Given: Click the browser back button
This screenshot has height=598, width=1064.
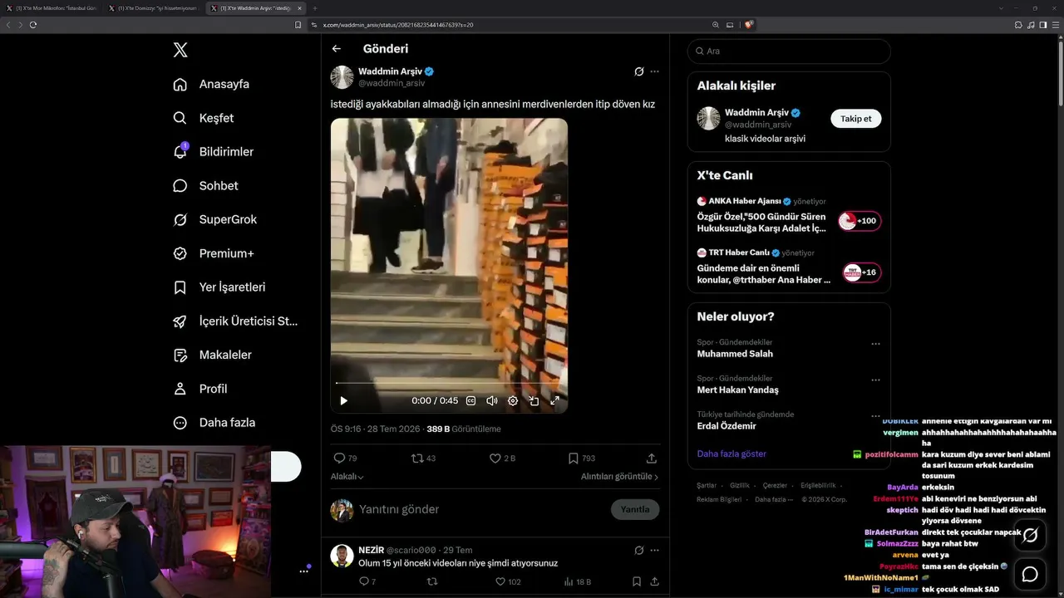Looking at the screenshot, I should pyautogui.click(x=8, y=25).
